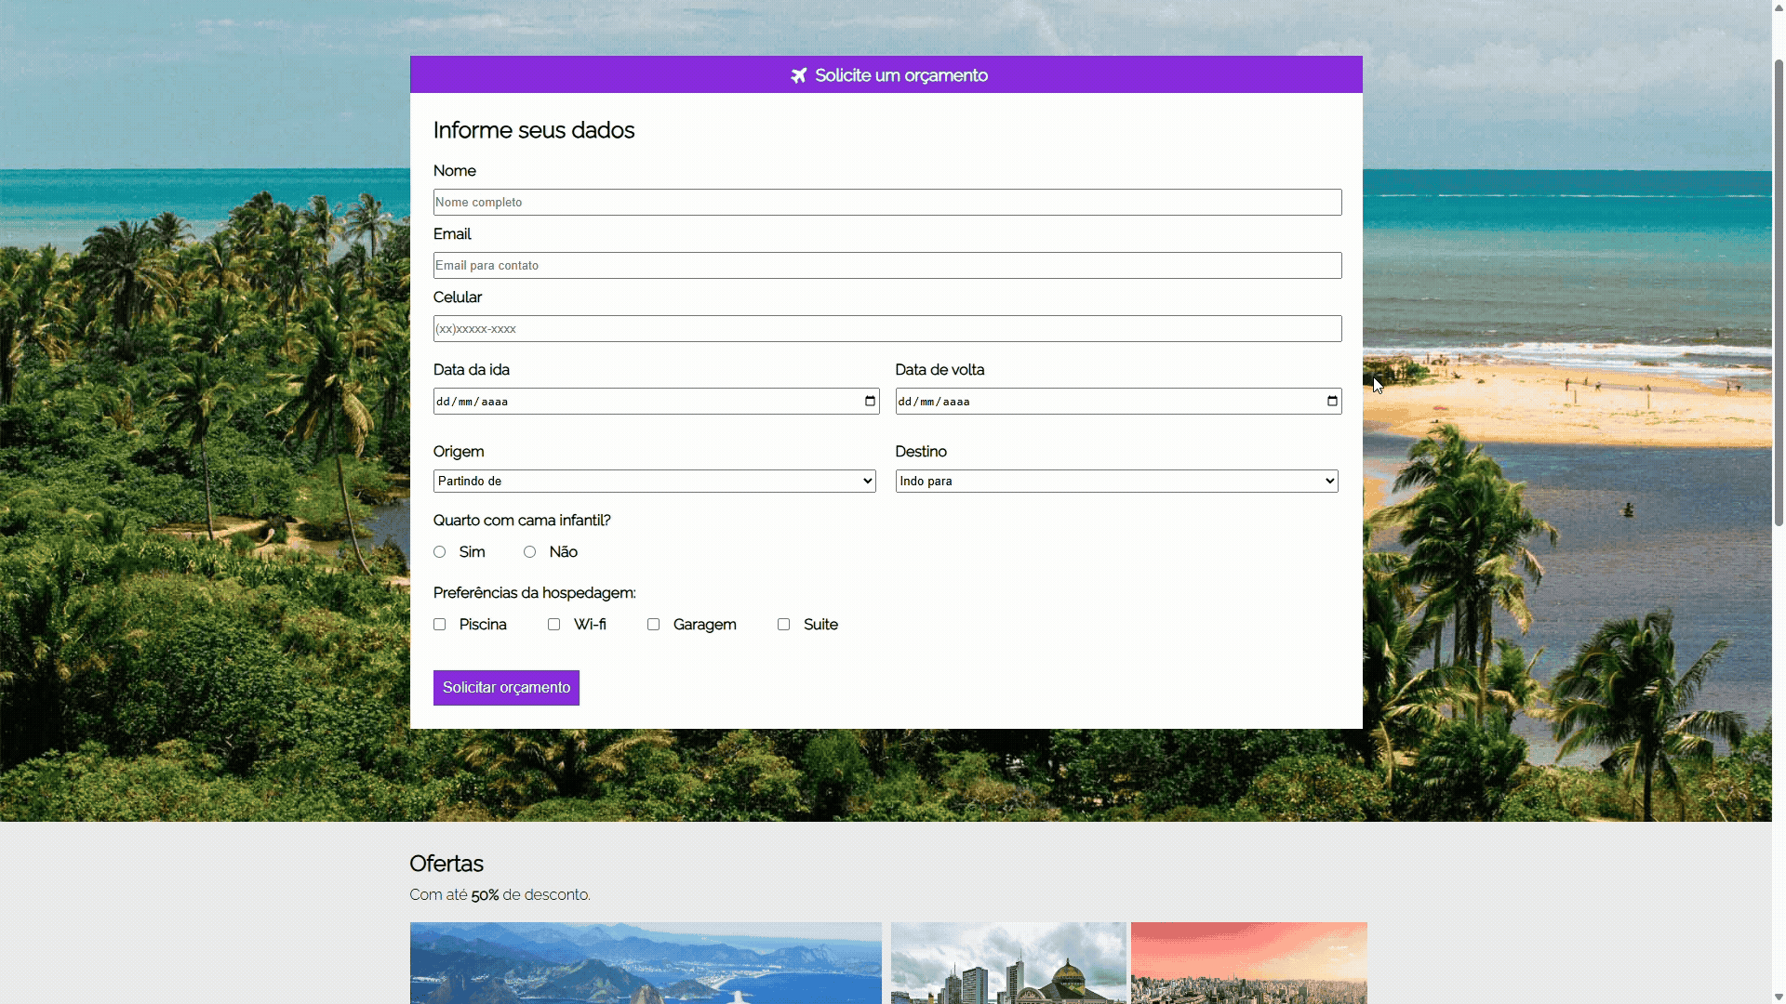The image size is (1786, 1004).
Task: Focus the Email para contato field
Action: coord(886,266)
